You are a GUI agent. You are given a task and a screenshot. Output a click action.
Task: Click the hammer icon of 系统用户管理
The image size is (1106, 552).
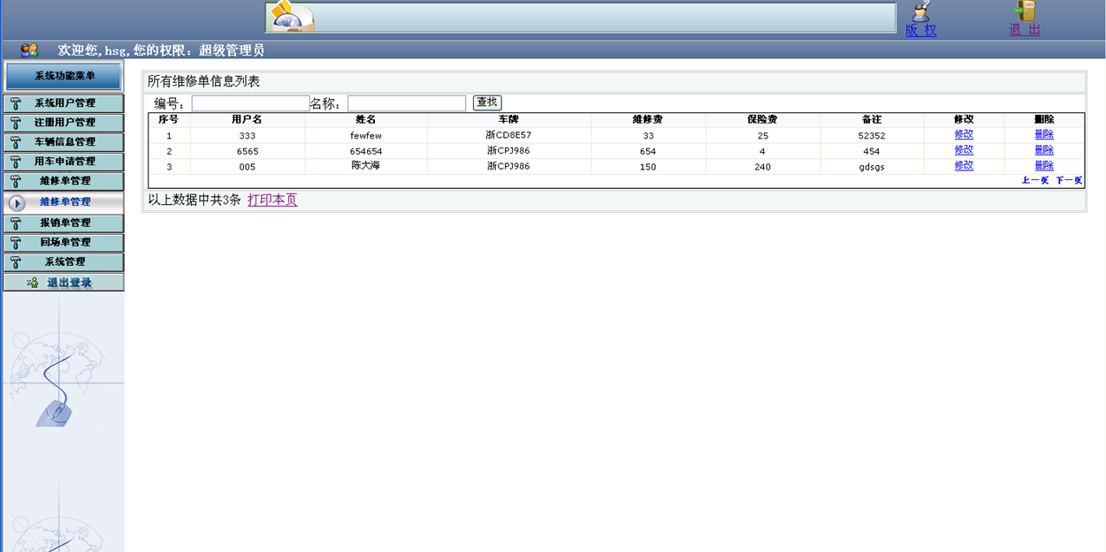(16, 103)
